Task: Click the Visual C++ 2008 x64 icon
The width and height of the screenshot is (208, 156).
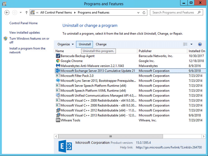Action: click(x=58, y=100)
